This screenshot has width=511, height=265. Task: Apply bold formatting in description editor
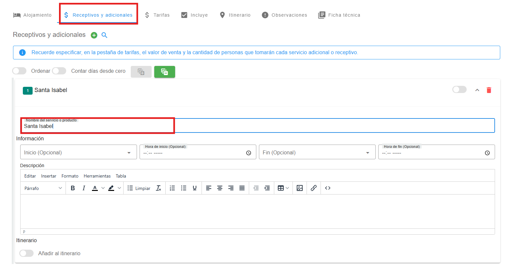click(x=73, y=188)
